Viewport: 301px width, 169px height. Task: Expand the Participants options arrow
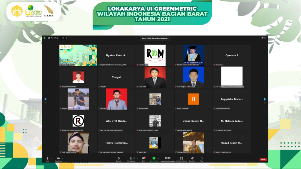click(x=137, y=158)
